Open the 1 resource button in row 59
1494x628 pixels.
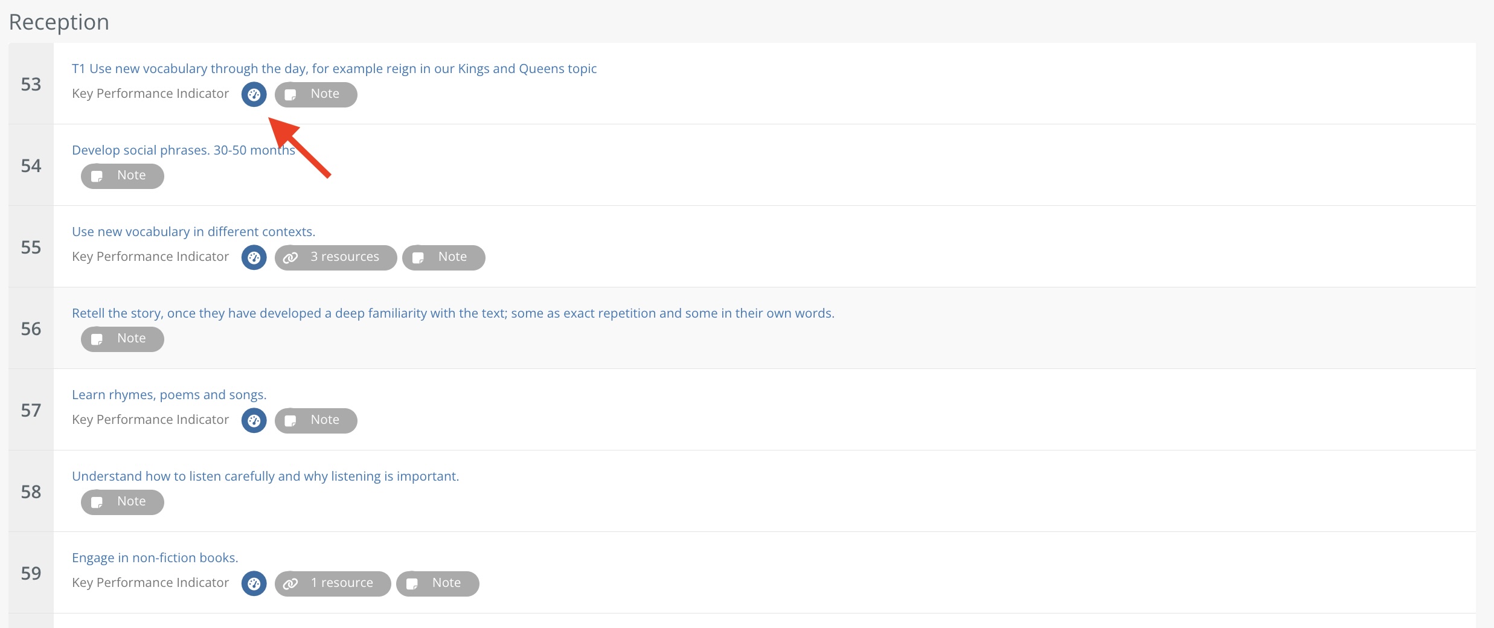333,583
